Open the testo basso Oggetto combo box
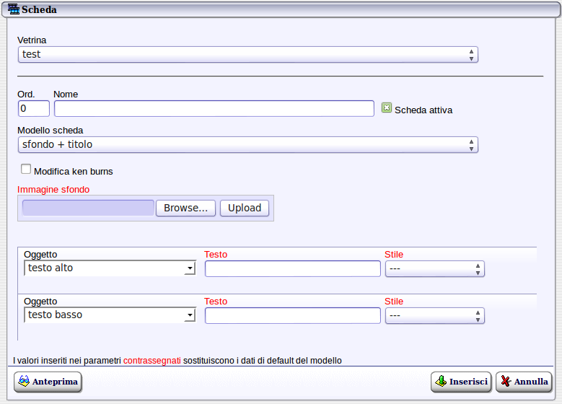 (110, 315)
